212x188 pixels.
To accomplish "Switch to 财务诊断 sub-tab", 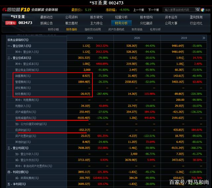I will click(x=53, y=30).
